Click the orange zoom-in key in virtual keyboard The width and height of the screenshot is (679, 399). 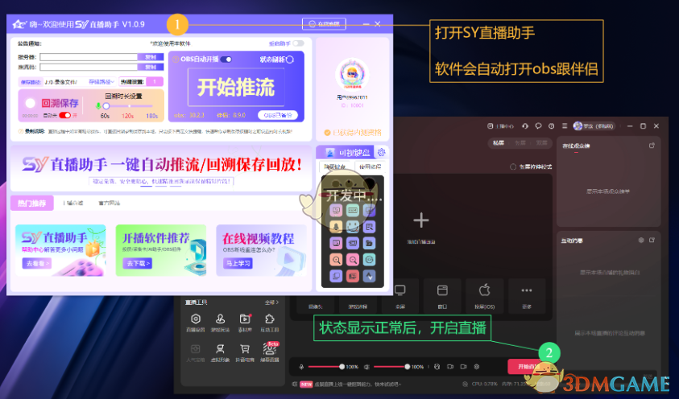336,259
